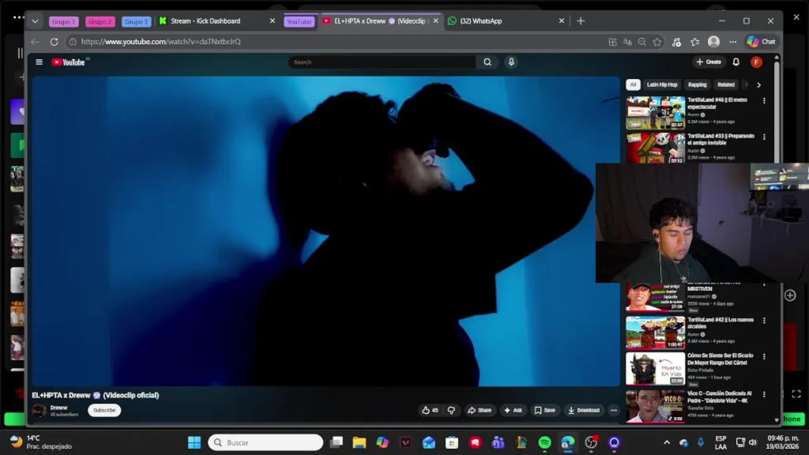The image size is (809, 455).
Task: Open options for TortillaLand #42 video
Action: pyautogui.click(x=763, y=320)
